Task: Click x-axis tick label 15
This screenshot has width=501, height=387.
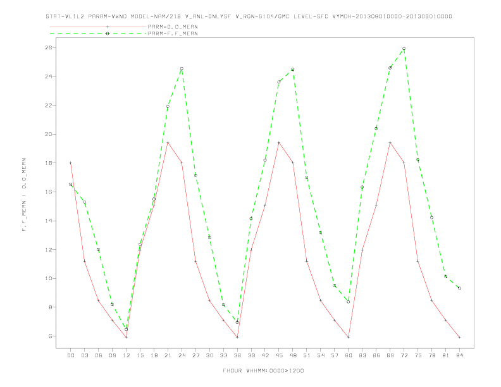Action: click(x=140, y=355)
